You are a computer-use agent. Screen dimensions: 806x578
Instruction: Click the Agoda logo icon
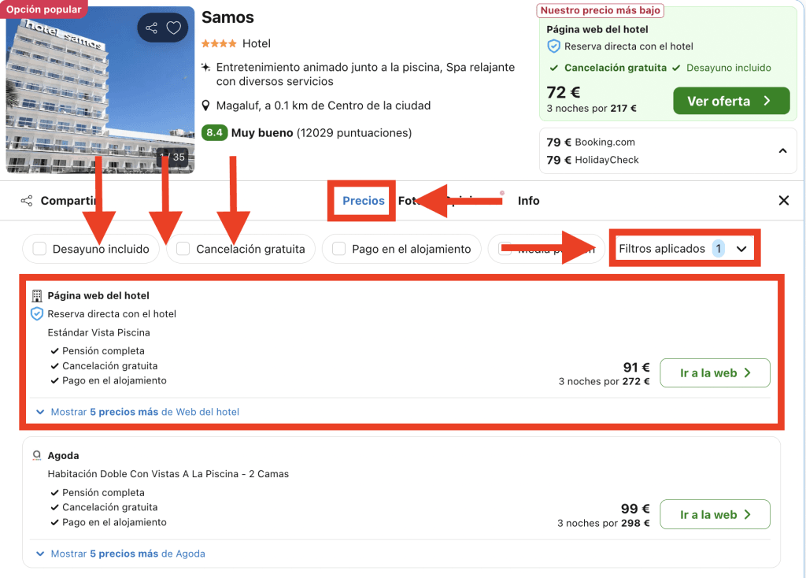pos(36,455)
